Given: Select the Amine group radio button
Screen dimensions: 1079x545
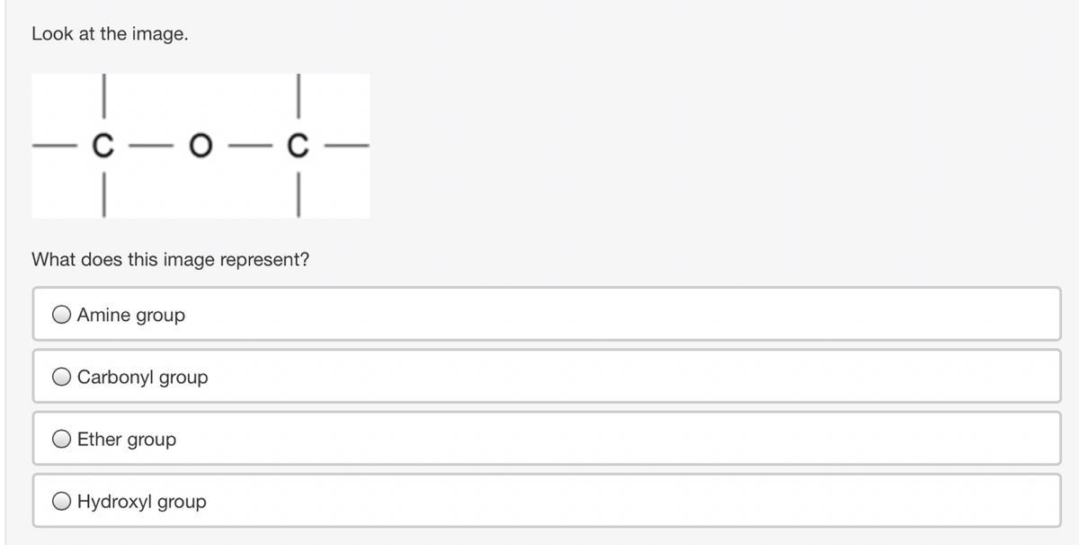Looking at the screenshot, I should coord(62,315).
